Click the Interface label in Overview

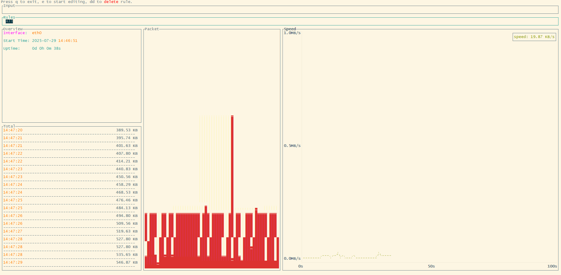click(15, 33)
